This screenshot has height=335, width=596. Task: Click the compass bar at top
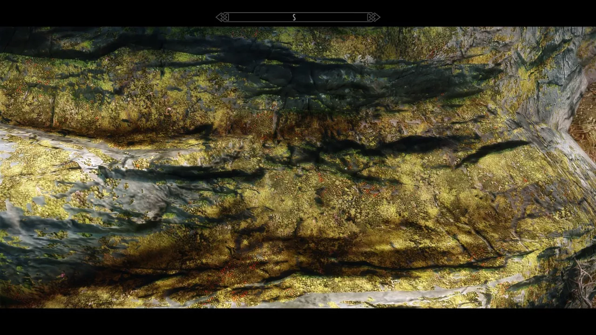[298, 17]
